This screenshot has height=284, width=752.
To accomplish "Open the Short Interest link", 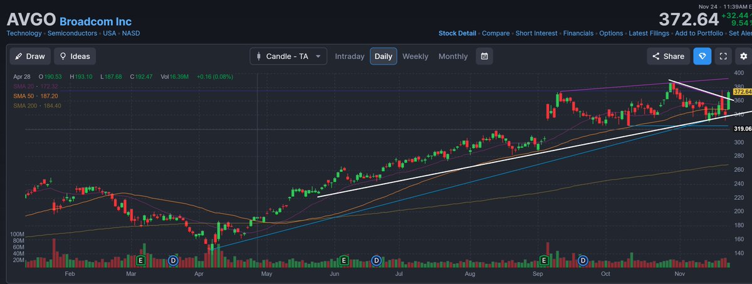I will point(536,33).
